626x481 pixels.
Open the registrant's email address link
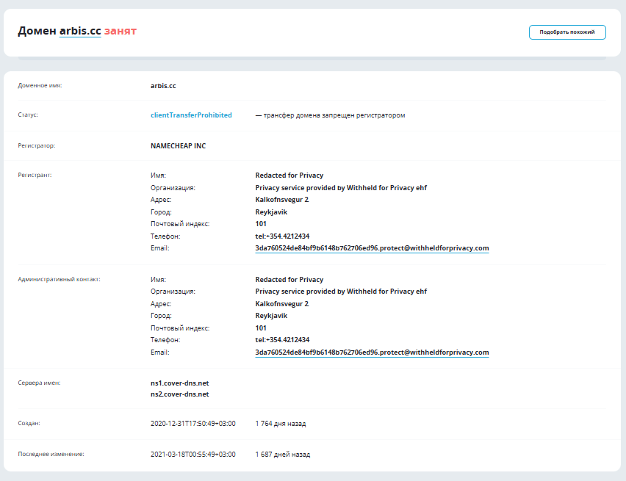pos(372,248)
